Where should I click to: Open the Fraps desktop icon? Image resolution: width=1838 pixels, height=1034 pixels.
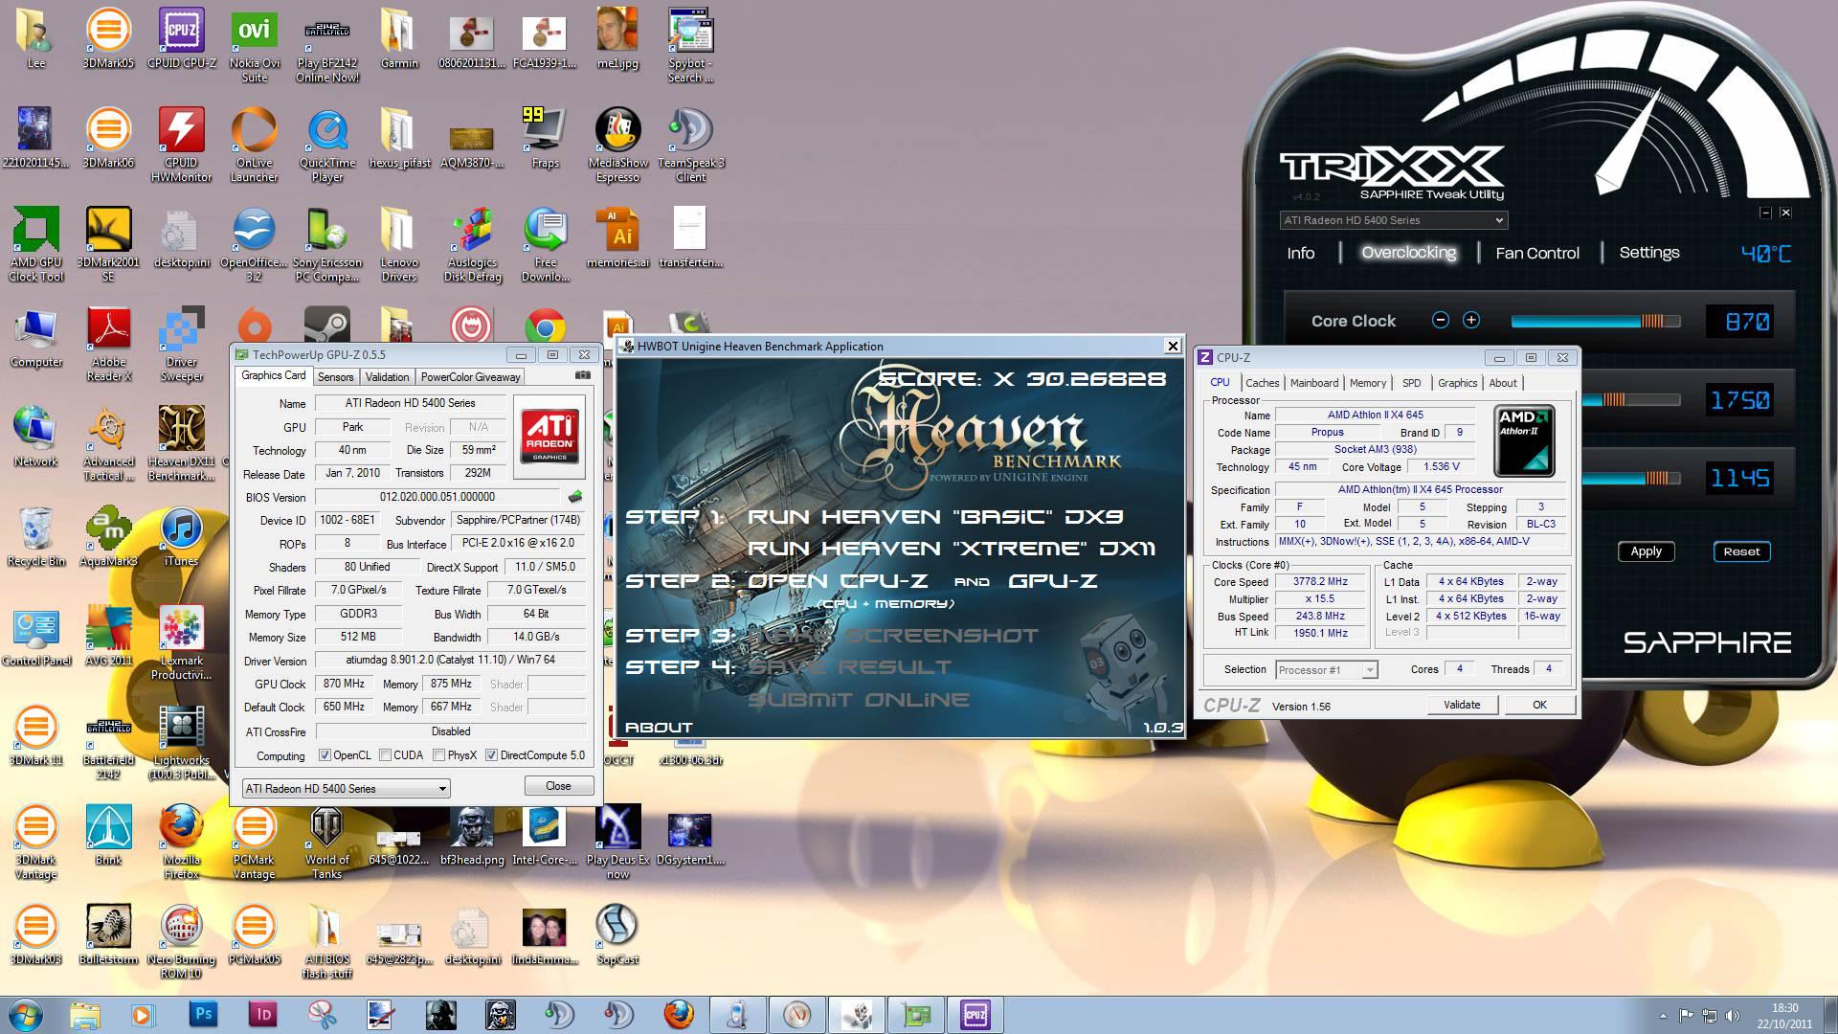(545, 137)
